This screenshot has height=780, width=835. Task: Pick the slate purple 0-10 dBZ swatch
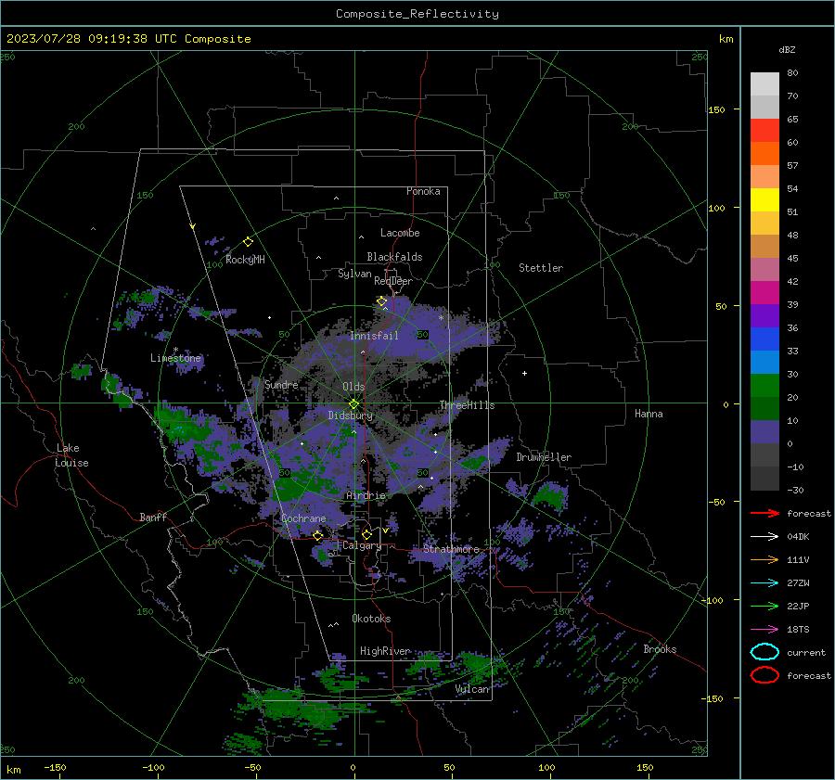(764, 432)
